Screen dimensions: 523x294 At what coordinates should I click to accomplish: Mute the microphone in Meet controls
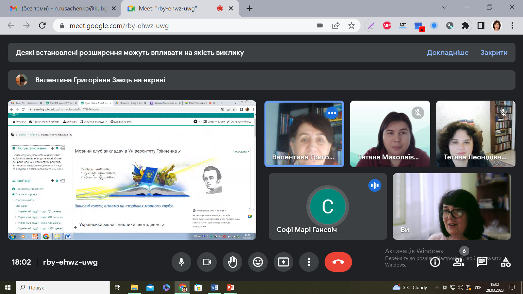tap(181, 262)
